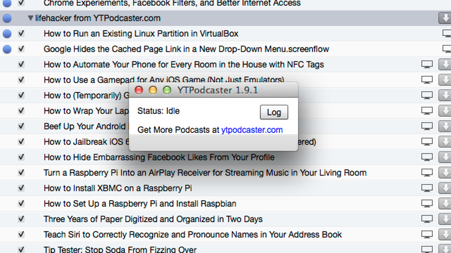Download the Install XBMC on a Raspberry Pi episode
The height and width of the screenshot is (253, 451).
point(445,188)
